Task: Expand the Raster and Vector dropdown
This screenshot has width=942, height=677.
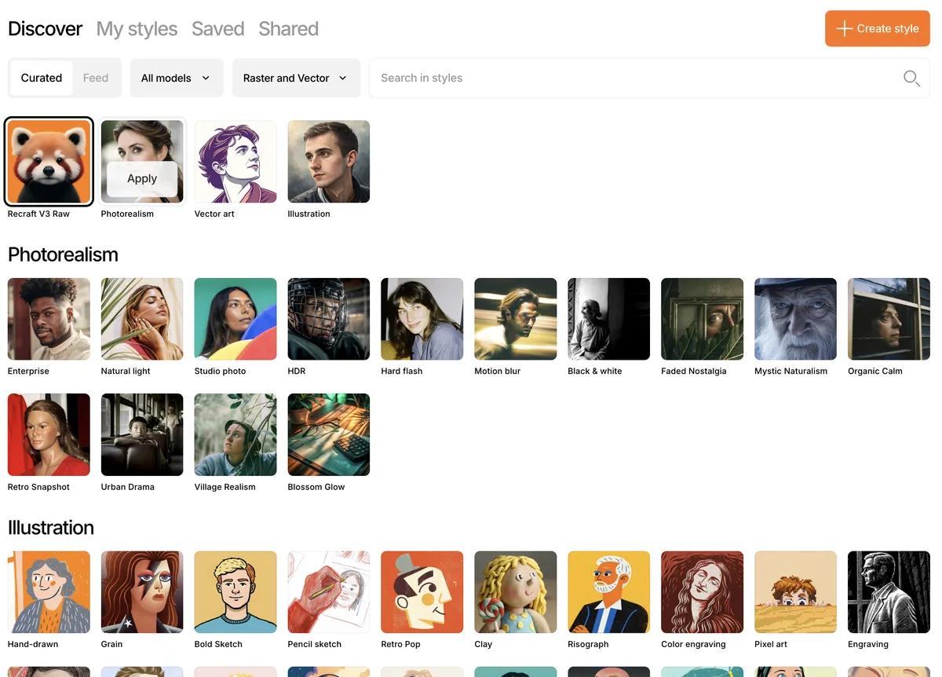Action: pos(295,79)
